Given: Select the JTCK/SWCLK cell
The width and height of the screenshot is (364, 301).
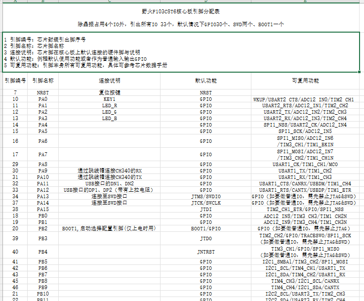Looking at the screenshot, I should pos(205,203).
